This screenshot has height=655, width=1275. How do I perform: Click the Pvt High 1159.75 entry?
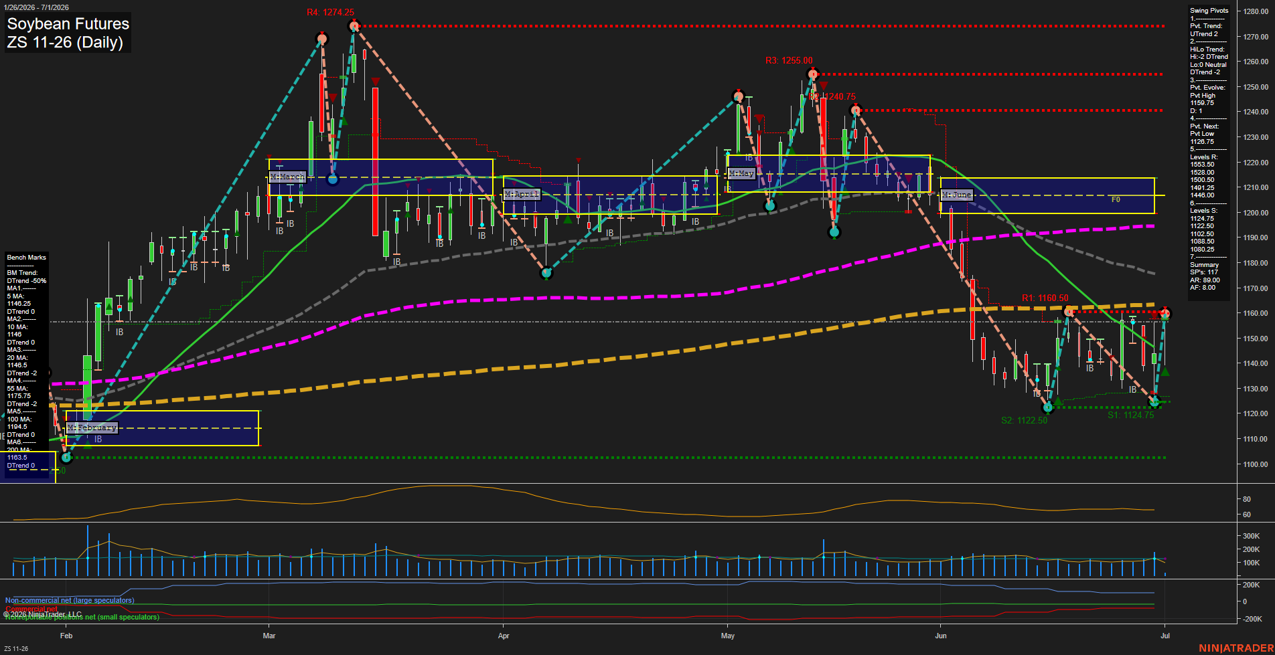[x=1203, y=100]
